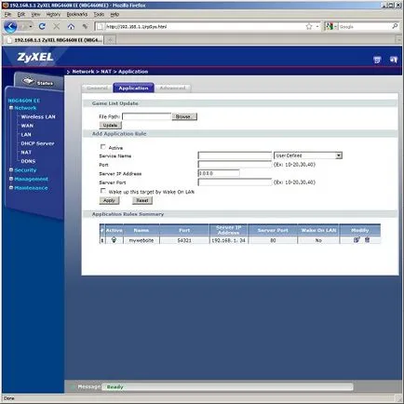
Task: Open the Help menu
Action: pyautogui.click(x=114, y=14)
